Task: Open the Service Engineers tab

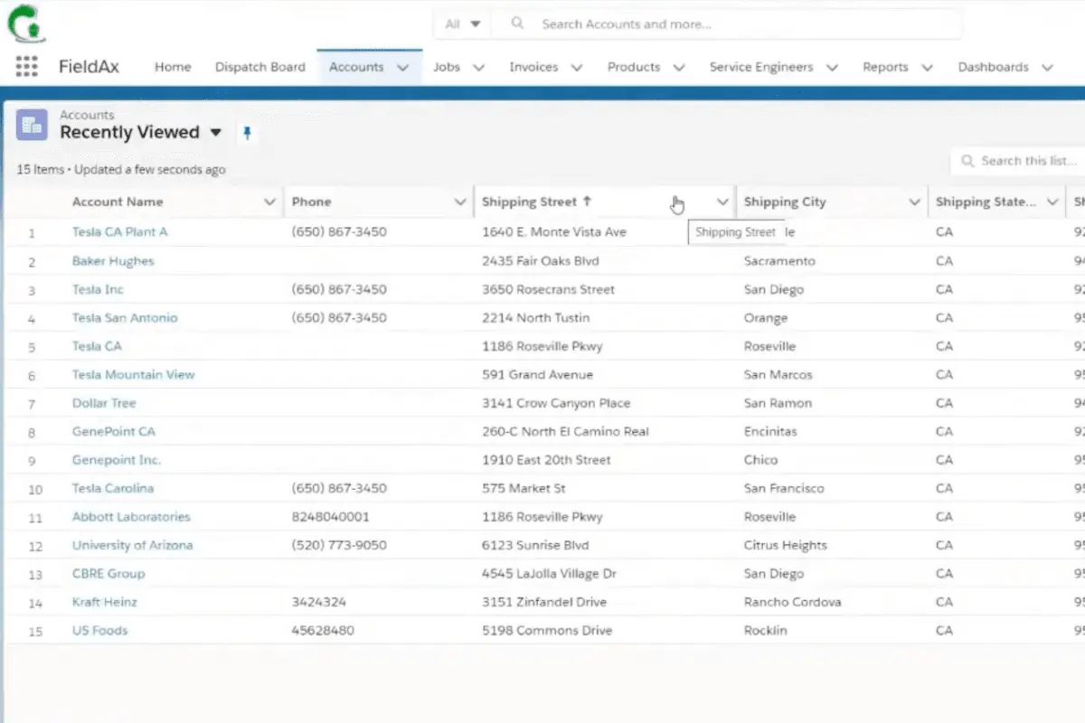Action: pos(761,67)
